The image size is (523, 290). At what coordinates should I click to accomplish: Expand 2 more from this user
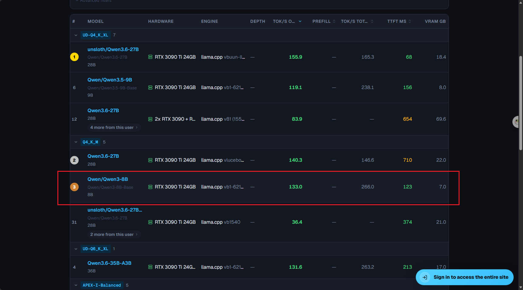(x=114, y=234)
